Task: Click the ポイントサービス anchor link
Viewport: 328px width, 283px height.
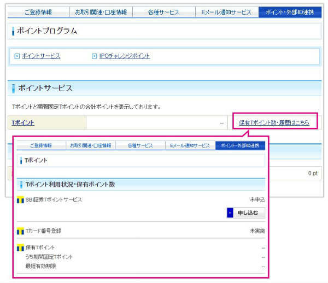Action: coord(41,56)
